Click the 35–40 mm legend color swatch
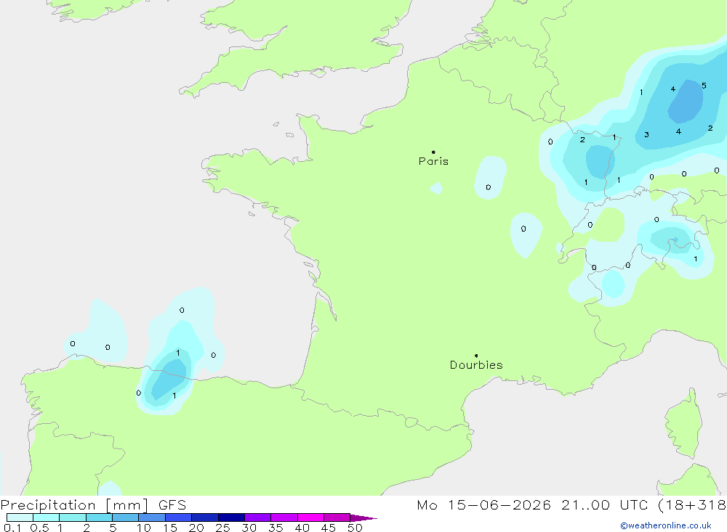 [x=284, y=517]
